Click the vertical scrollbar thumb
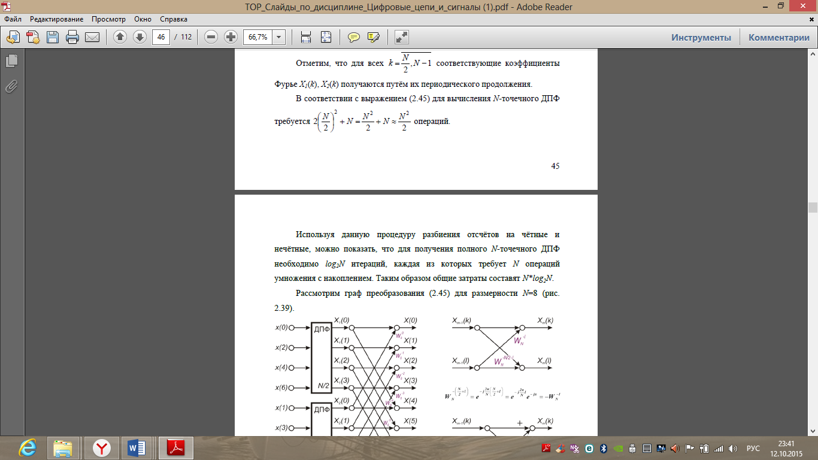 tap(813, 208)
